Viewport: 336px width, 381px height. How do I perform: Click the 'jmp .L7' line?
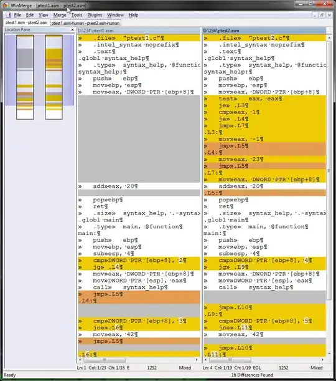point(264,125)
